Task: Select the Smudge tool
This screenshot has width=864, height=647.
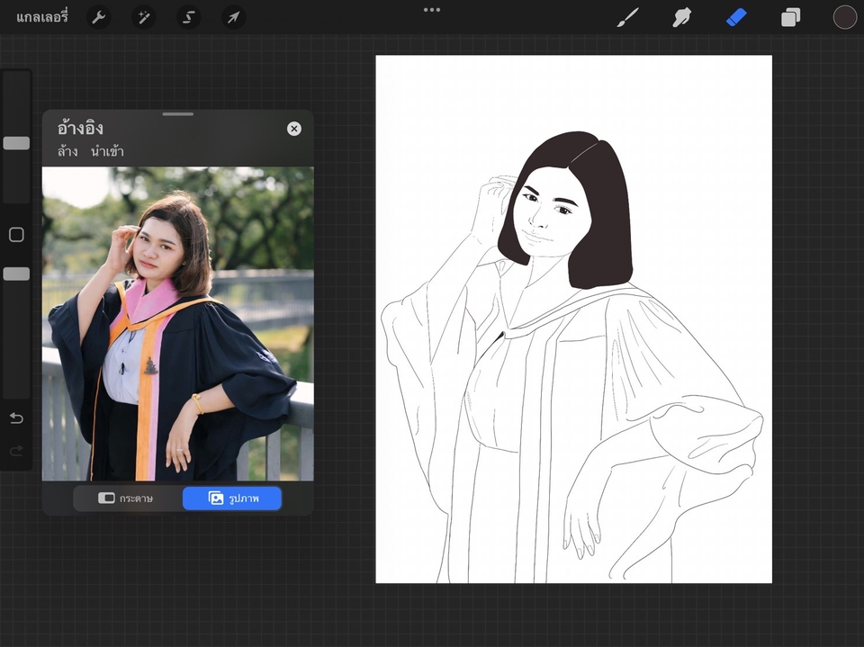Action: pyautogui.click(x=682, y=17)
